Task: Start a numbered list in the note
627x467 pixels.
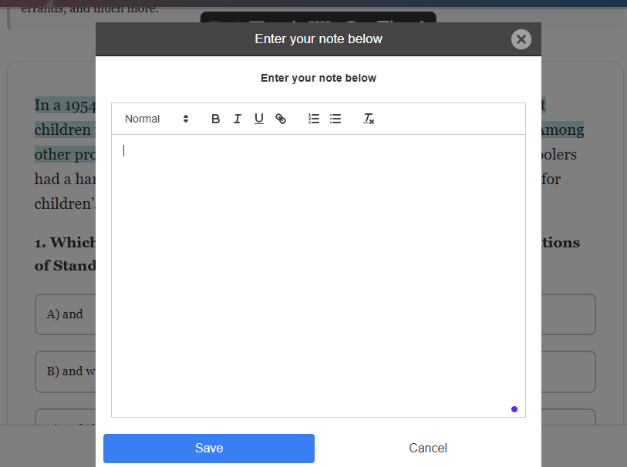Action: 314,119
